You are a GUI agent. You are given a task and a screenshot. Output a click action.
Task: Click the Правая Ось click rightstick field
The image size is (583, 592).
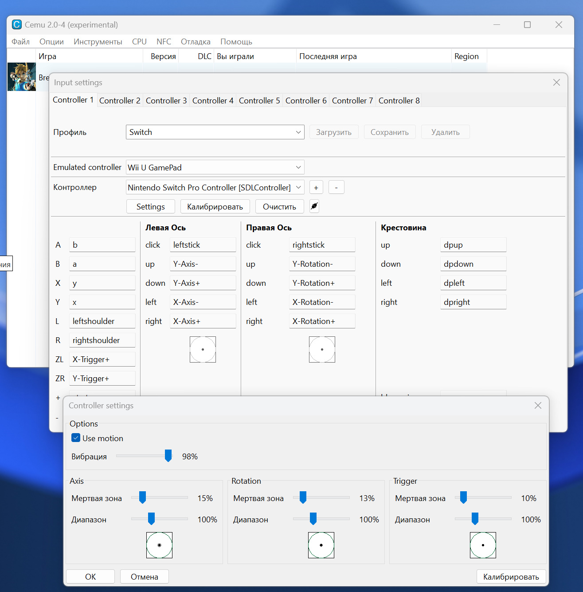322,245
